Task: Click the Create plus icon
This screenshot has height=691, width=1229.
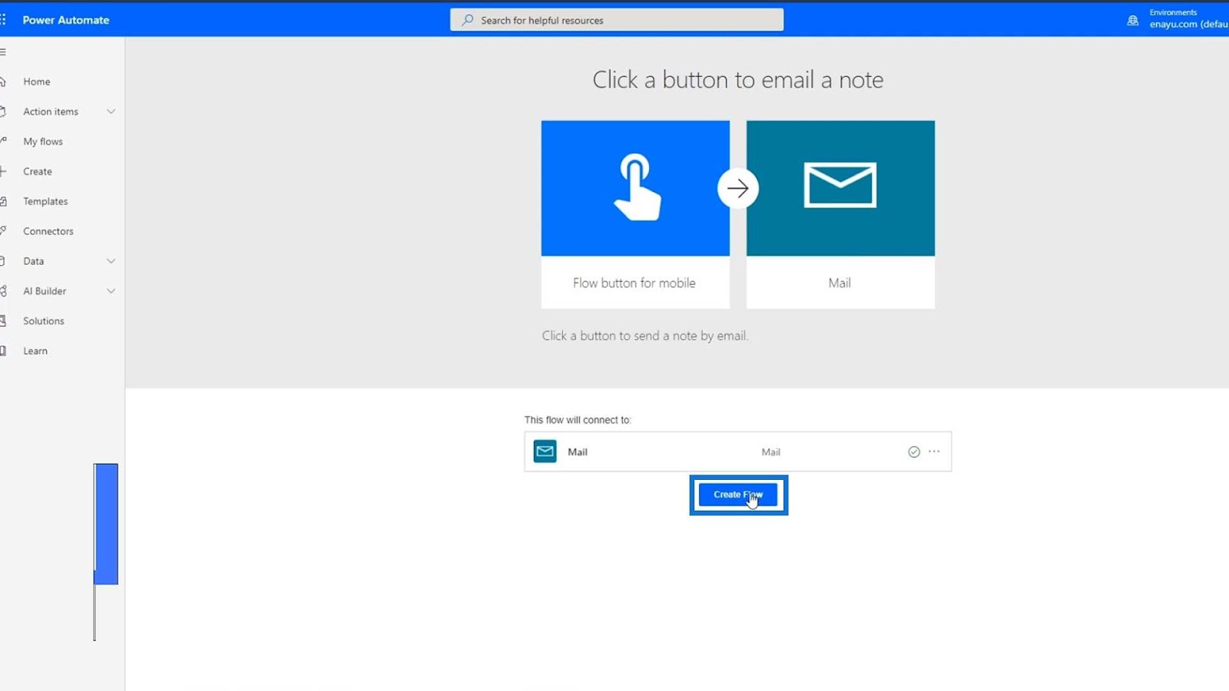Action: point(3,171)
